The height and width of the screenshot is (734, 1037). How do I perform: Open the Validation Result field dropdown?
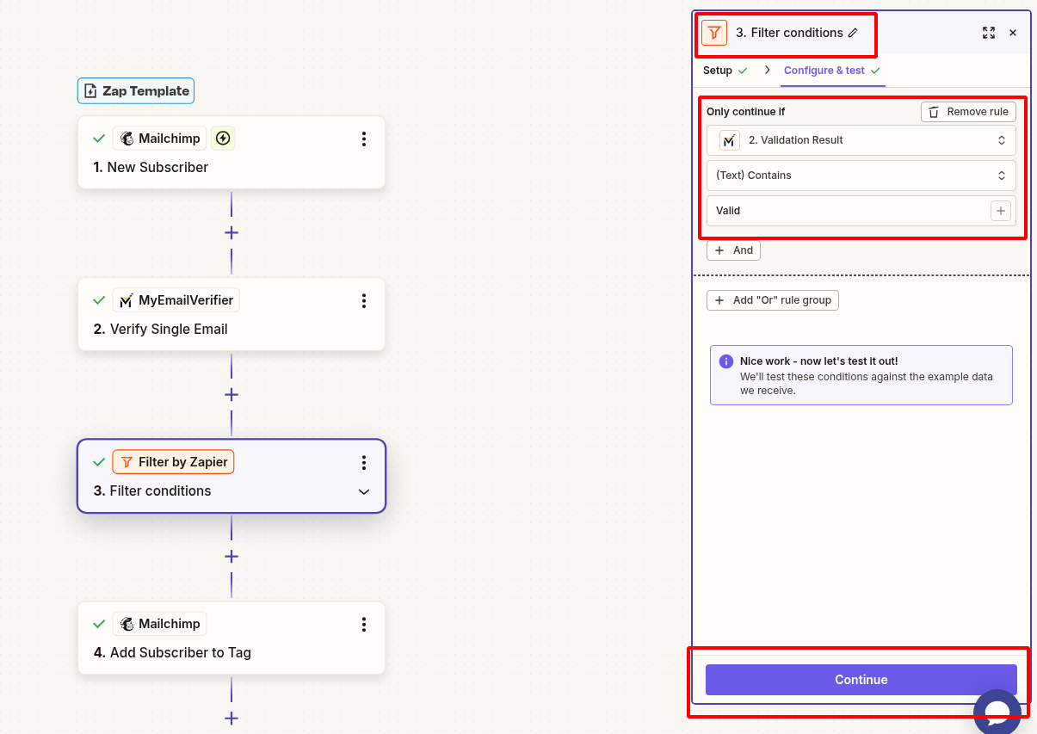[x=861, y=139]
